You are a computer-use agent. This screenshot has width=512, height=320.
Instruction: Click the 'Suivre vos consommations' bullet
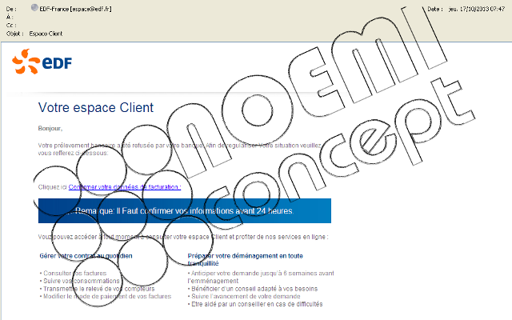[80, 281]
